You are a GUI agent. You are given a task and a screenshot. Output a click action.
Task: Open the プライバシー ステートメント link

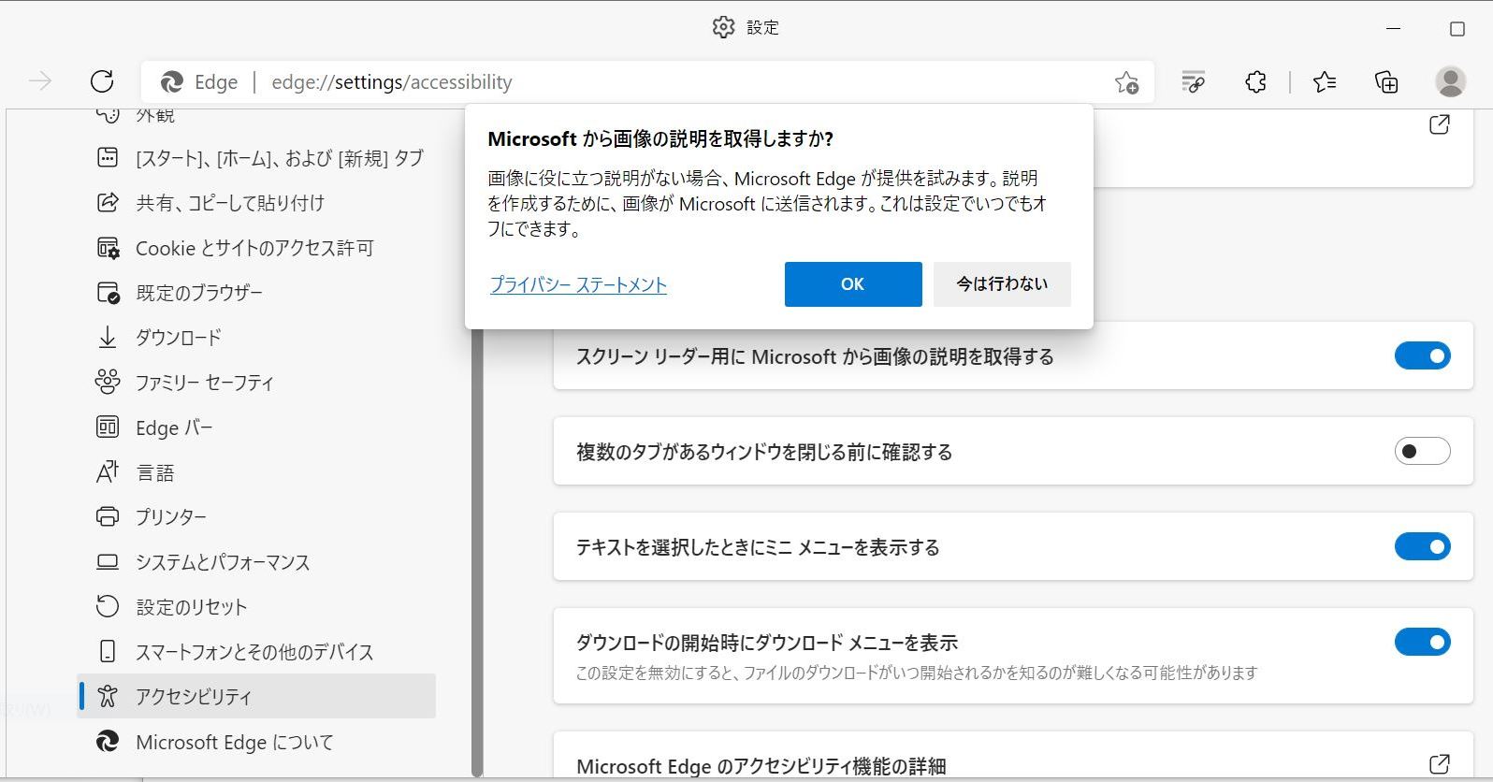pyautogui.click(x=578, y=284)
